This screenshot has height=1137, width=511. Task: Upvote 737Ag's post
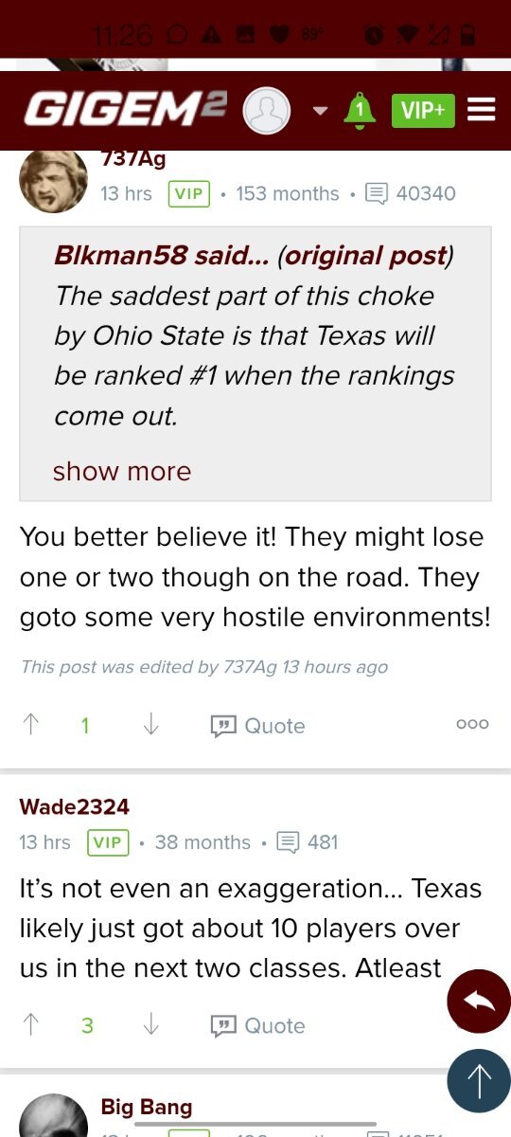pos(30,725)
